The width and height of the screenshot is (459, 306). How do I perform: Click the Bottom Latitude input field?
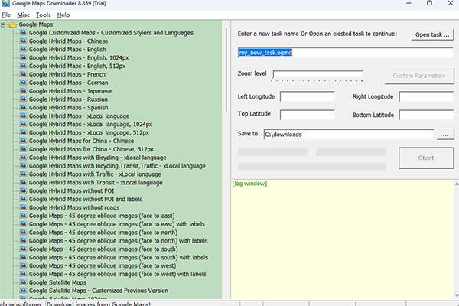[426, 115]
